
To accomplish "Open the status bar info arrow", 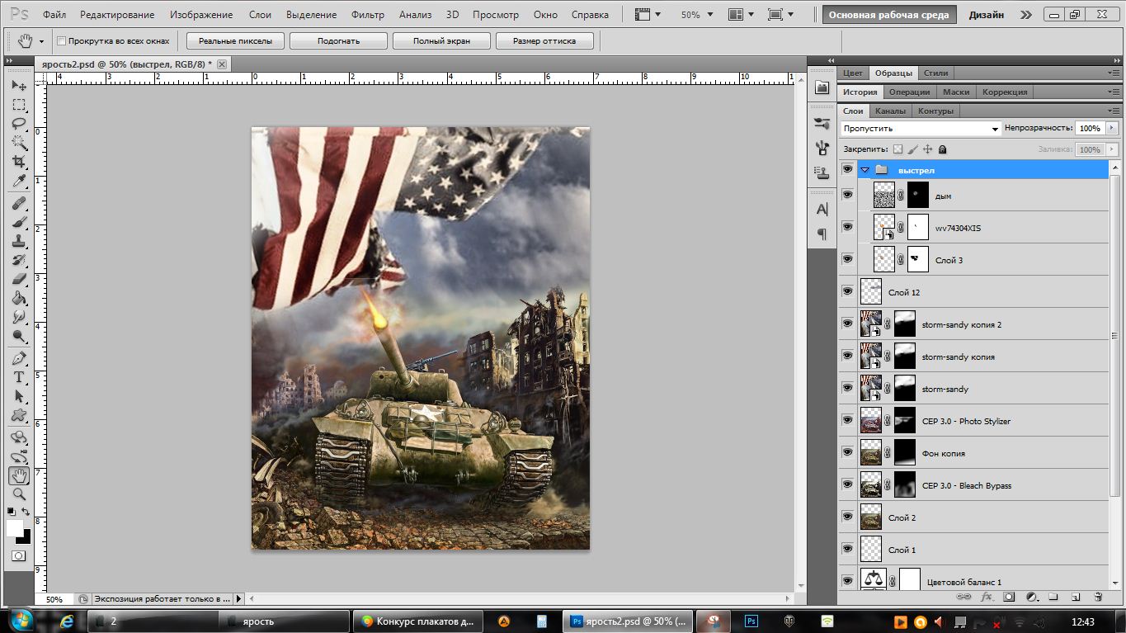I will (x=238, y=599).
